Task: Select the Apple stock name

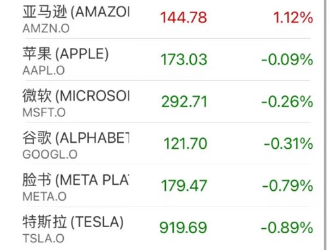Action: 66,54
